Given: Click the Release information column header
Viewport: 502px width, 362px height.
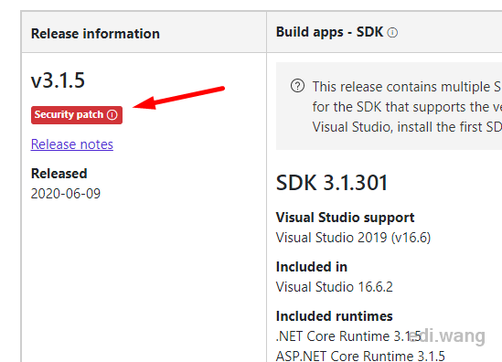Looking at the screenshot, I should (x=95, y=34).
